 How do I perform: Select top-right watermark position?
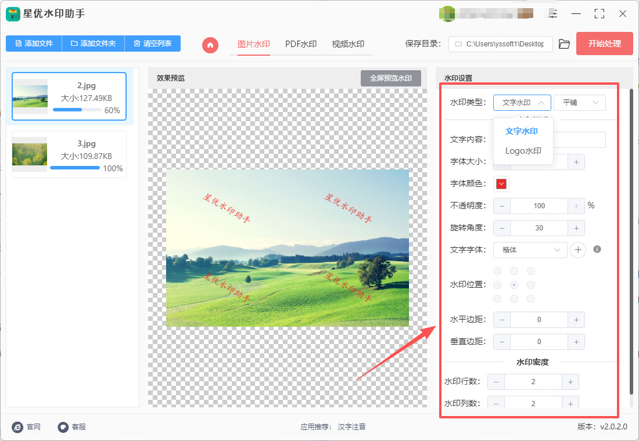(530, 271)
